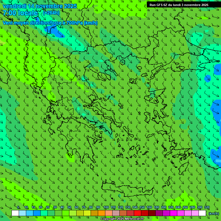The height and width of the screenshot is (221, 221).
Task: Click the '(km/h)' unit label by legend
Action: pyautogui.click(x=214, y=214)
